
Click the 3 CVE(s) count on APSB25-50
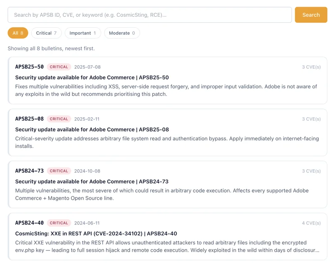(311, 67)
